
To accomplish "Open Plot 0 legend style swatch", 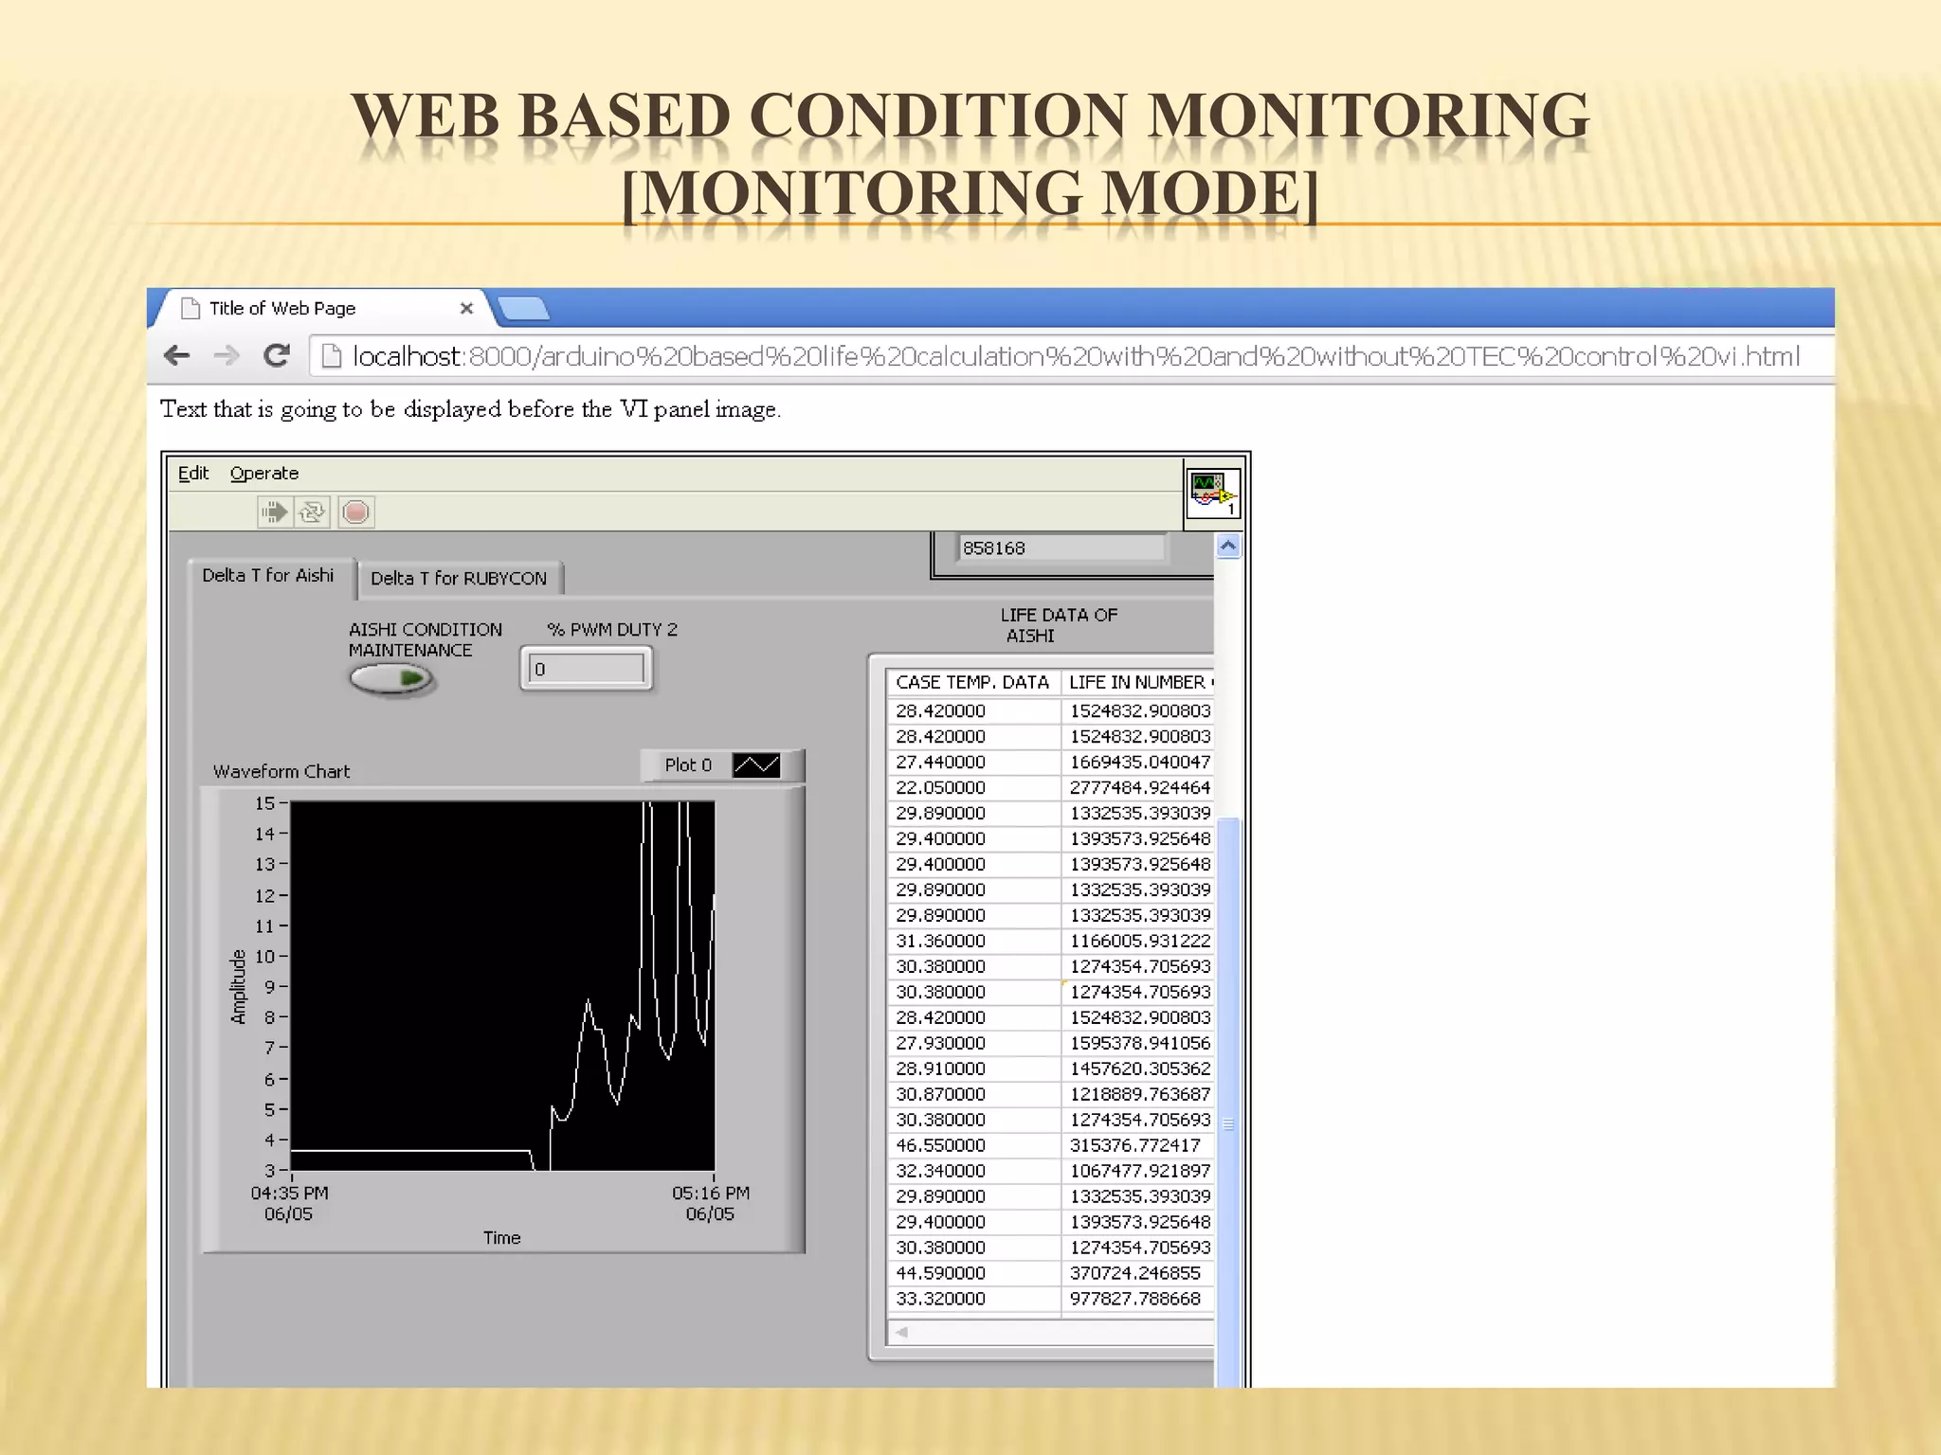I will (x=756, y=764).
